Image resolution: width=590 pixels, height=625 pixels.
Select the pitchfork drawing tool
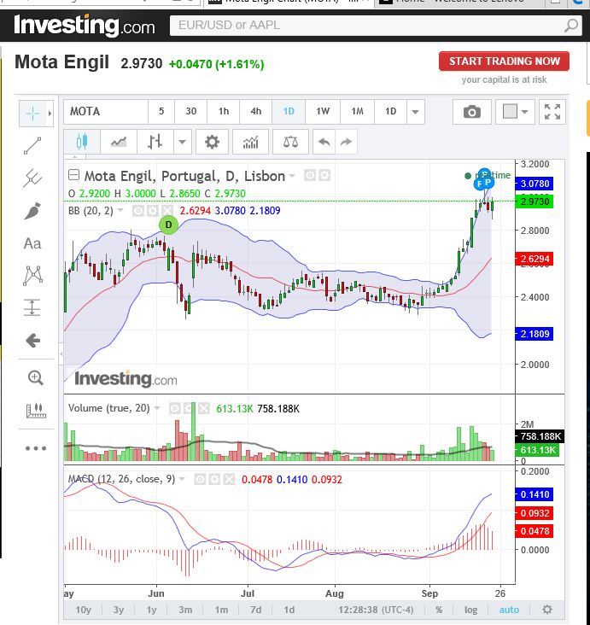tap(32, 178)
